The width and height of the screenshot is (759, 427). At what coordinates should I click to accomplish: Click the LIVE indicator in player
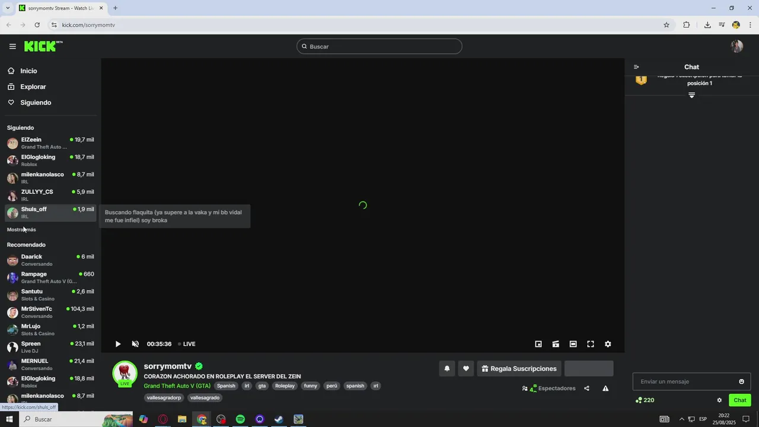(x=187, y=344)
